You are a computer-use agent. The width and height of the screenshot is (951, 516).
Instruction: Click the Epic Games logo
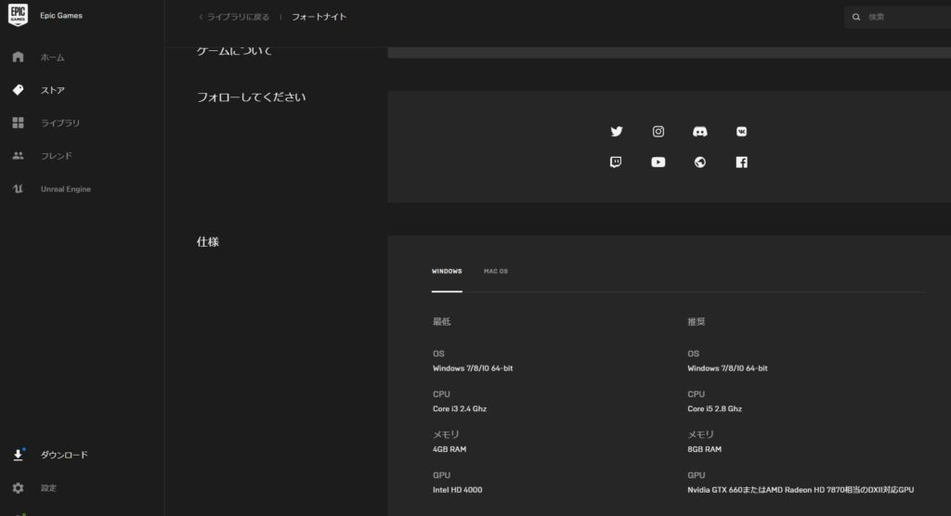[x=18, y=15]
